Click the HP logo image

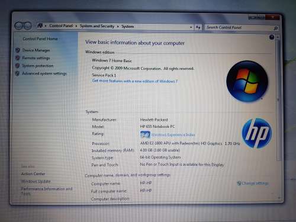(x=256, y=133)
